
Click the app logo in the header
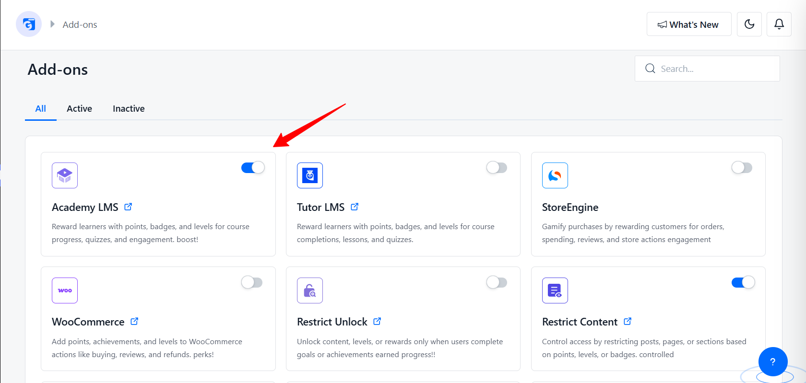tap(29, 24)
